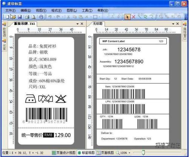
Task: Open the 帮助(H) menu
Action: 103,11
